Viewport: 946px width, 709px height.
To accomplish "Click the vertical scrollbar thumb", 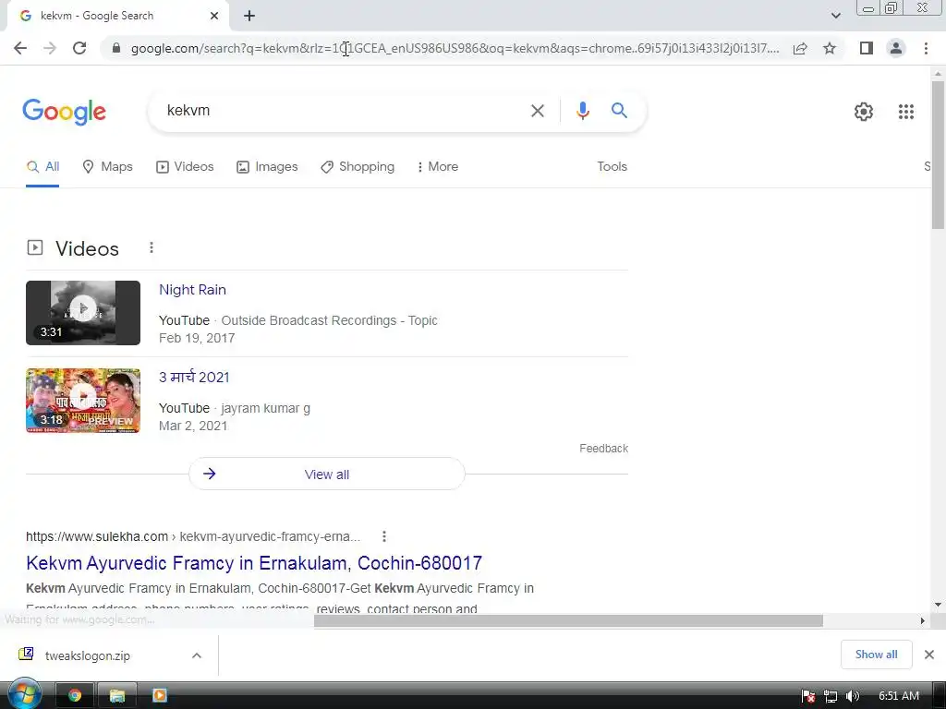I will point(938,154).
